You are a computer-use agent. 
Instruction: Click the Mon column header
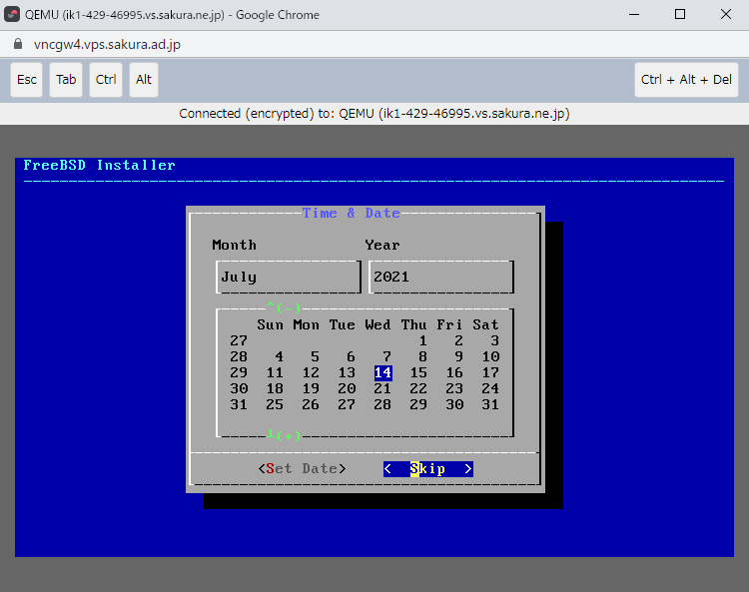[x=307, y=324]
